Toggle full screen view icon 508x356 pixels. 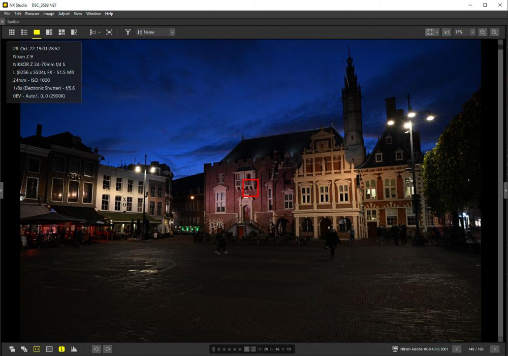pos(109,32)
